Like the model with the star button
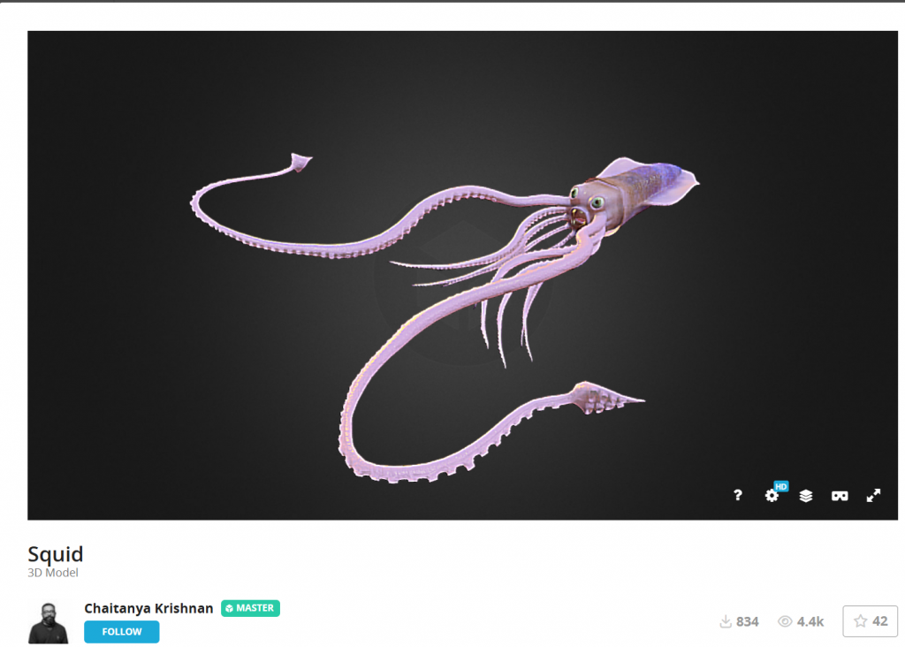905x647 pixels. [x=870, y=621]
